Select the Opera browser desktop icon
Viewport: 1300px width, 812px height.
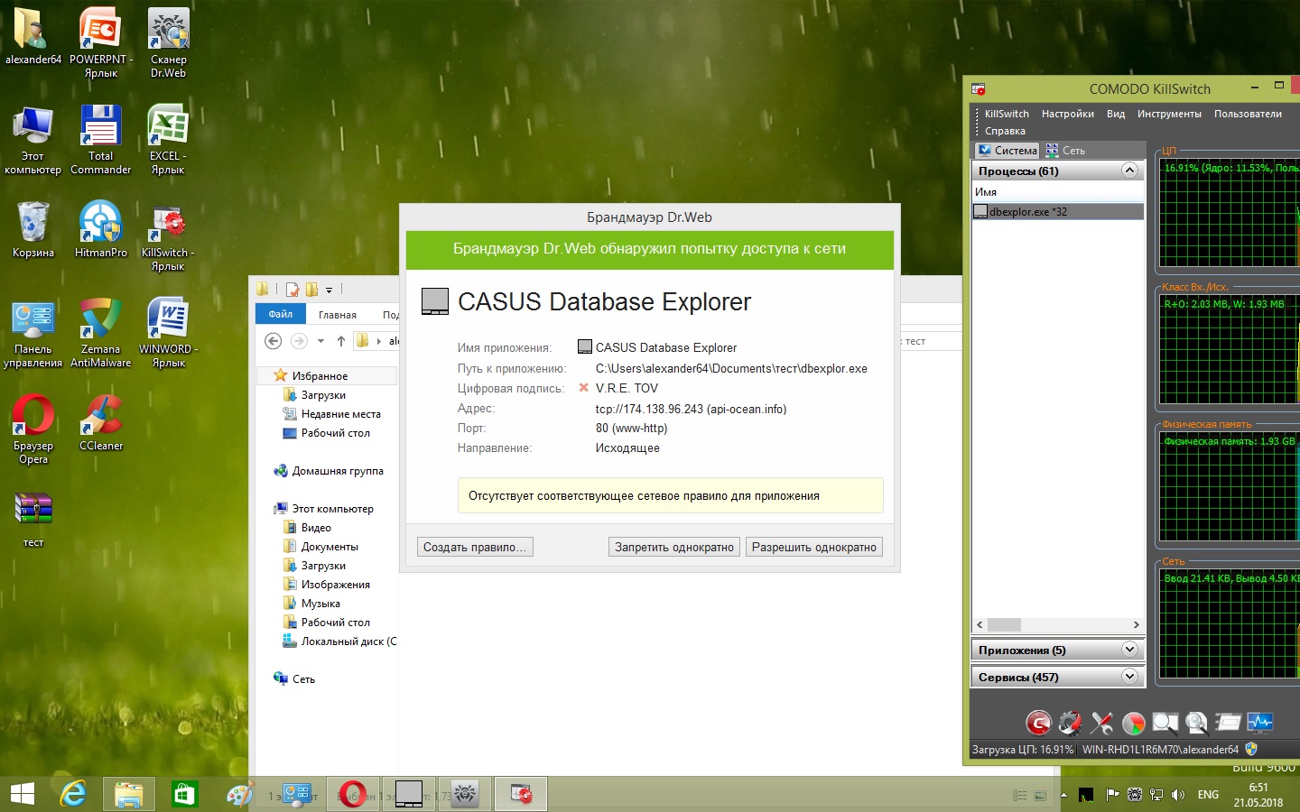coord(33,429)
